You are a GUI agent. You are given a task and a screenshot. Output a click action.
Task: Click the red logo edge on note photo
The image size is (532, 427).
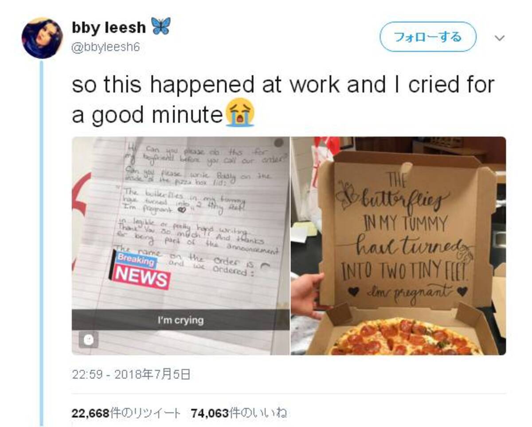click(x=81, y=208)
